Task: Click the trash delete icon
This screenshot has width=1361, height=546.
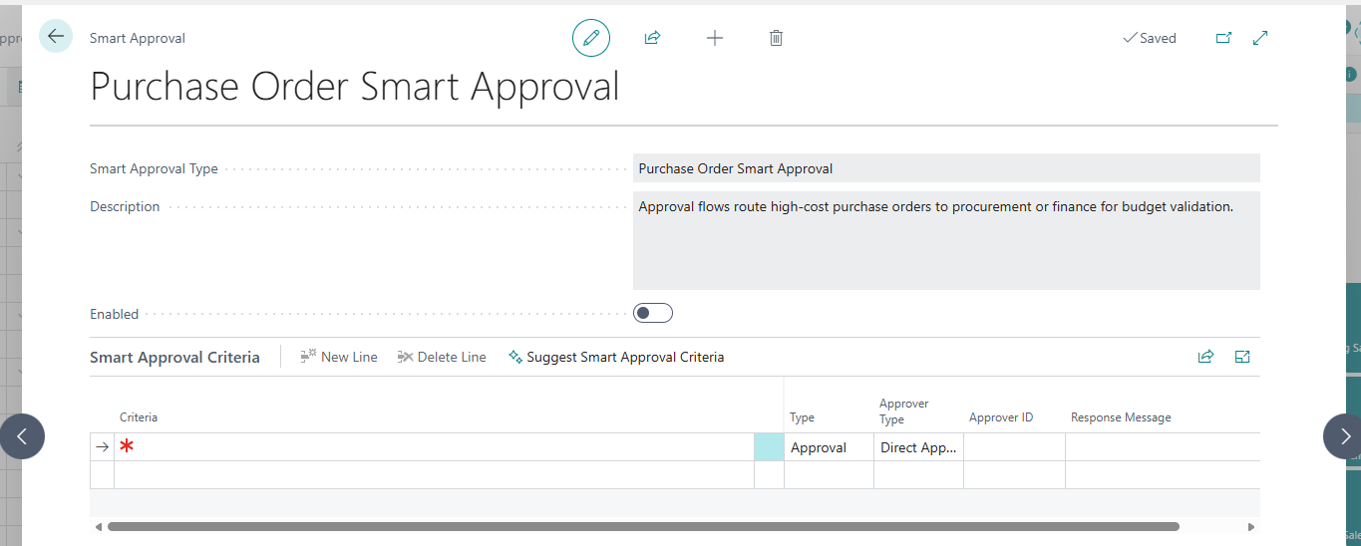Action: pyautogui.click(x=776, y=38)
